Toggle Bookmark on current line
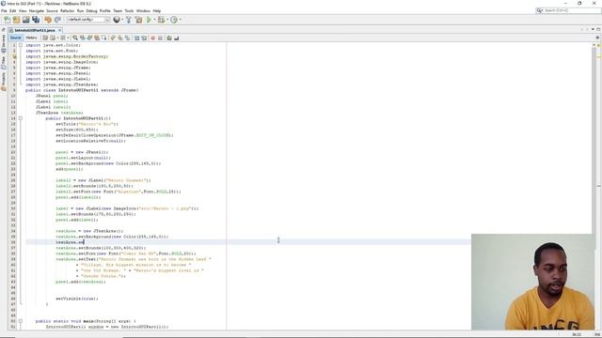The height and width of the screenshot is (338, 602). pyautogui.click(x=128, y=38)
